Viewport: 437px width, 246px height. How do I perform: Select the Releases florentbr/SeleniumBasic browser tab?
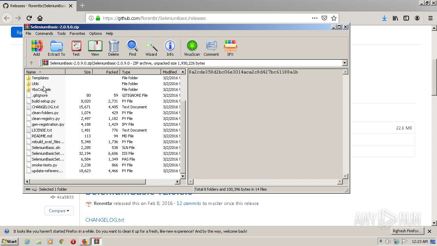[x=38, y=6]
